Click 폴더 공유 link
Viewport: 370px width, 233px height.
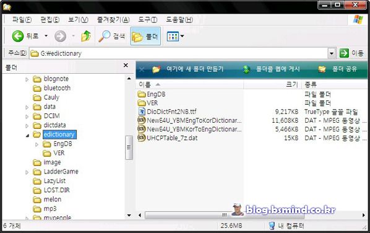[345, 69]
